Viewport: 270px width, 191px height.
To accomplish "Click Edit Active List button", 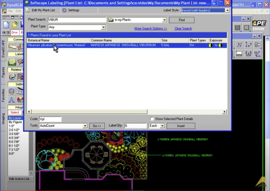I will click(x=20, y=179).
